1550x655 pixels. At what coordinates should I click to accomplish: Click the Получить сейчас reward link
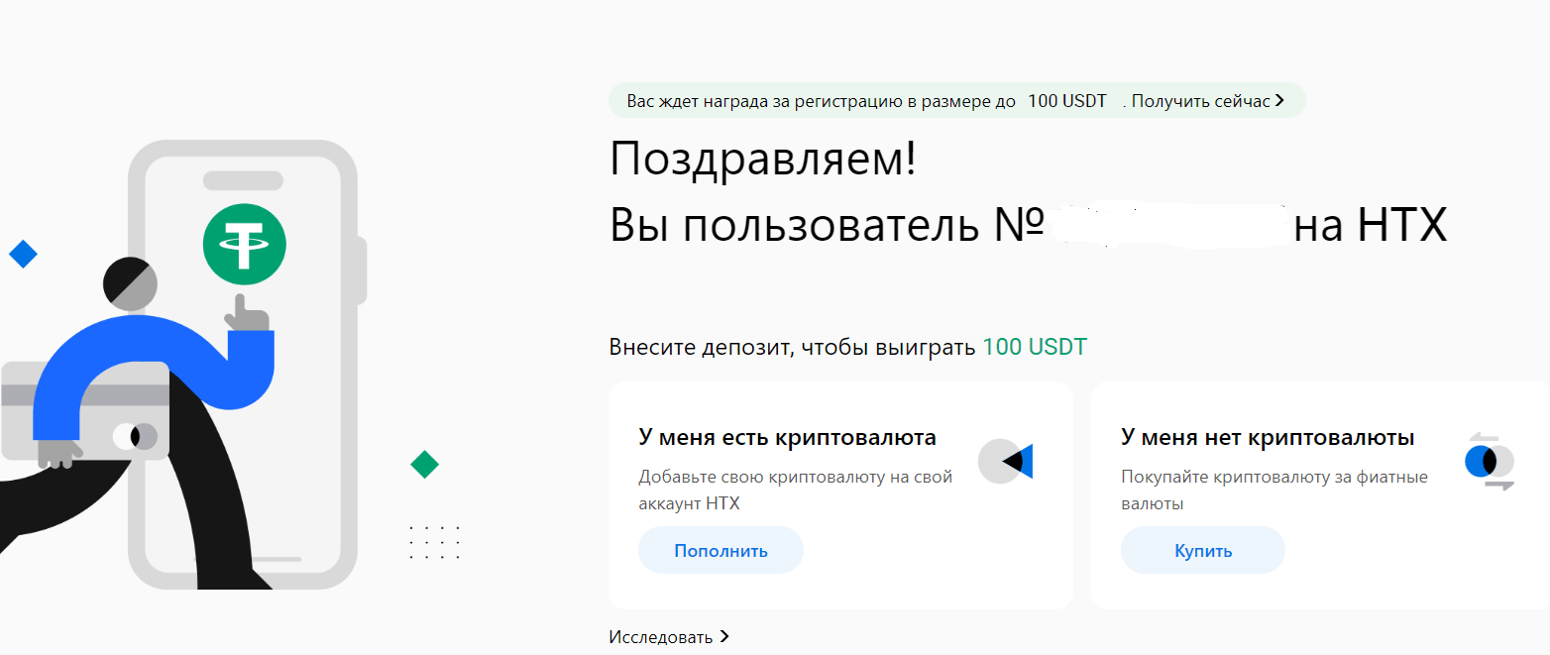coord(1200,101)
